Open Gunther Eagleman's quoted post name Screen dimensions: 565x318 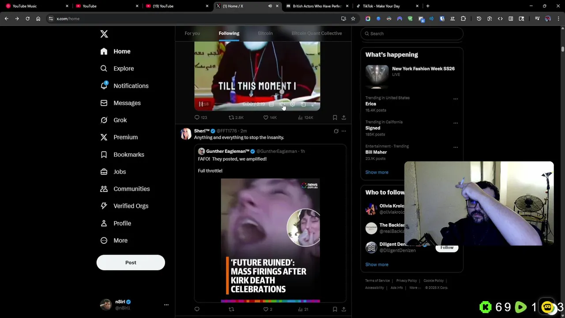pyautogui.click(x=228, y=151)
